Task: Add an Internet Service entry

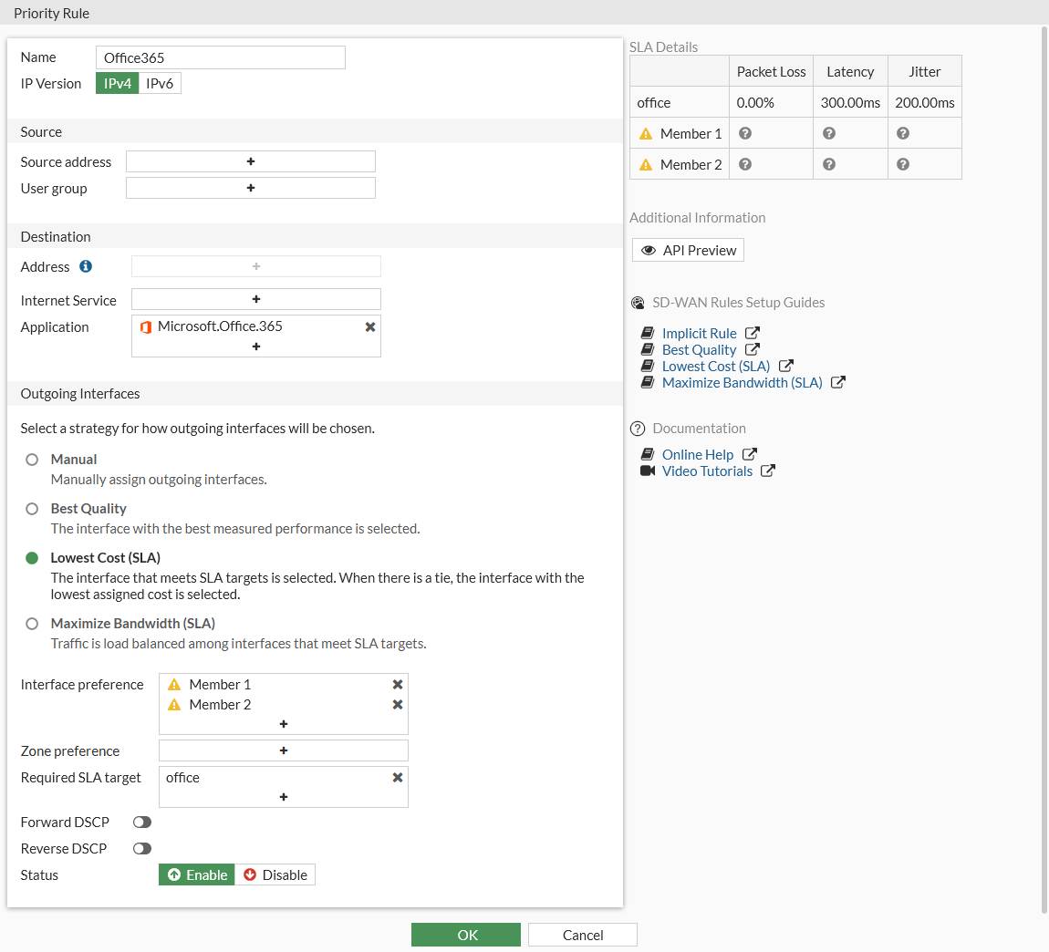Action: [x=256, y=299]
